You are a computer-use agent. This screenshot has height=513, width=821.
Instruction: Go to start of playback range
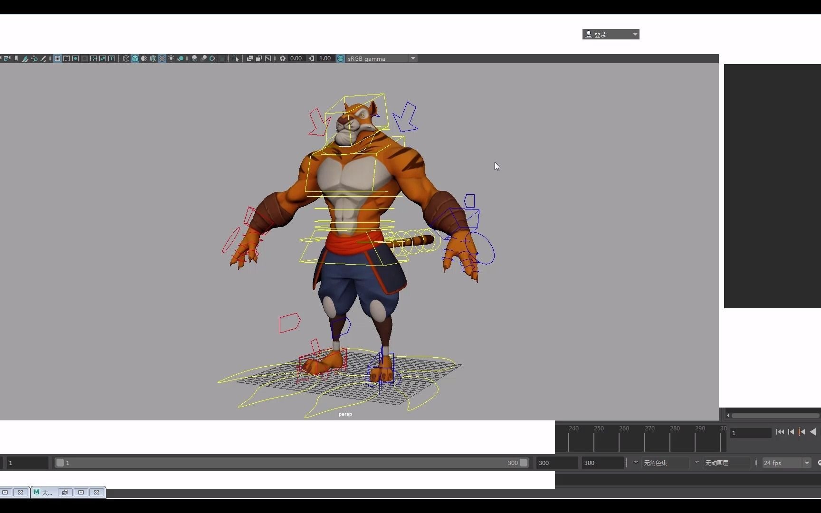tap(780, 432)
